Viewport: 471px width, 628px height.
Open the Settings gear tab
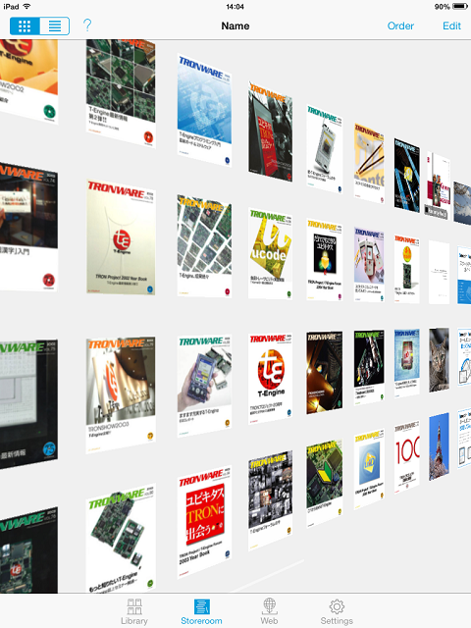point(337,611)
